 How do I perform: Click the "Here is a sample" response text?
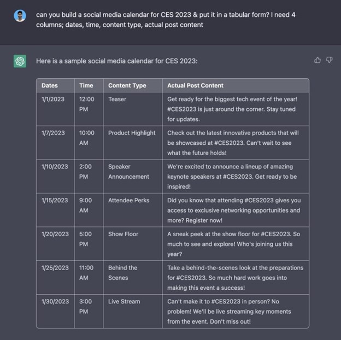pyautogui.click(x=117, y=61)
